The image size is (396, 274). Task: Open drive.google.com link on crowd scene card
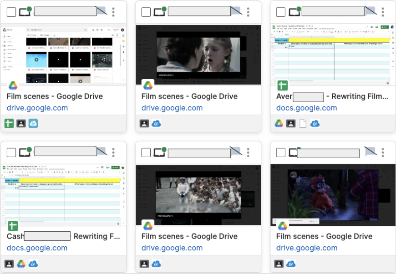(x=172, y=248)
